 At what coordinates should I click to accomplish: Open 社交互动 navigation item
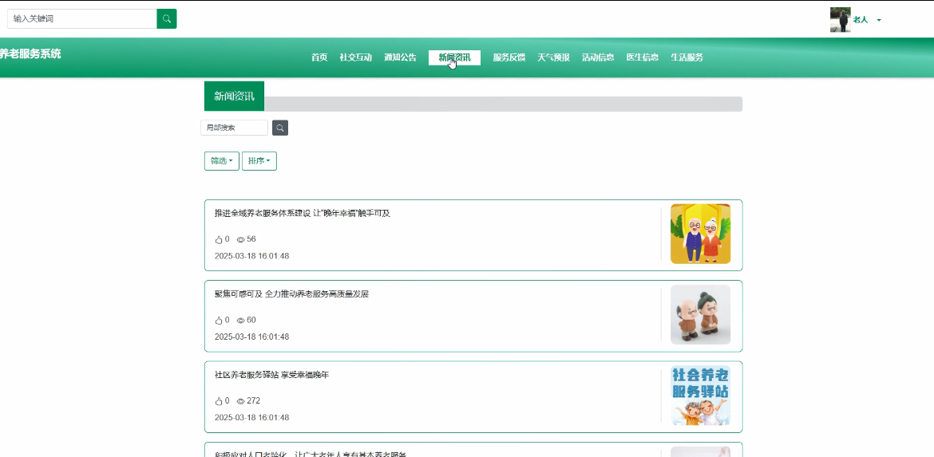click(355, 57)
